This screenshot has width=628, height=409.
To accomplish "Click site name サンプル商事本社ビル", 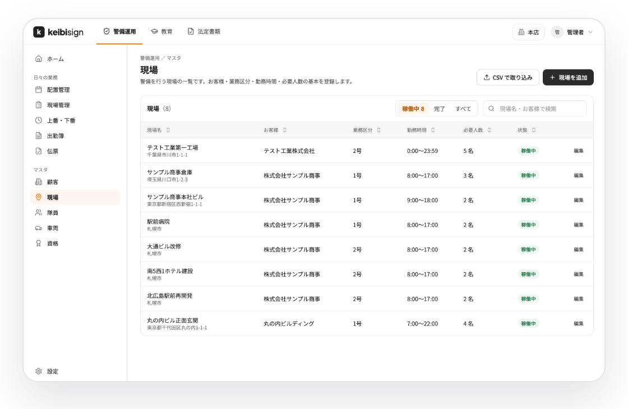I will [175, 197].
